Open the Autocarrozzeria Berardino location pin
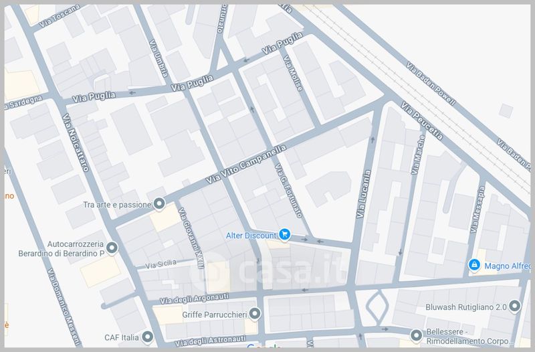The image size is (535, 352). click(x=112, y=249)
